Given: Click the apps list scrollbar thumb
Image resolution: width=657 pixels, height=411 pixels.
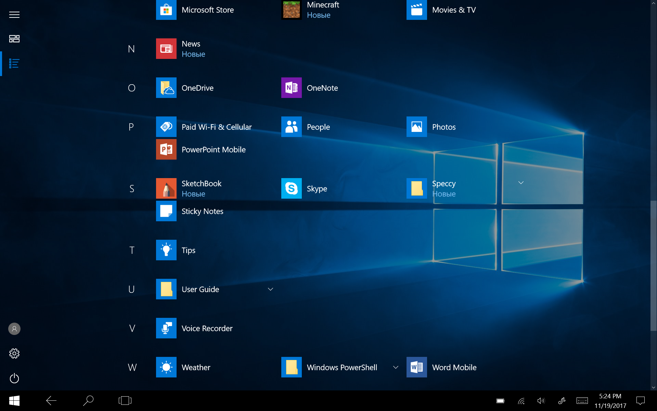Looking at the screenshot, I should coord(654,266).
